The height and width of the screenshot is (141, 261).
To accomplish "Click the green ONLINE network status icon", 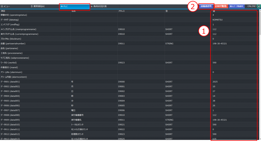I will pyautogui.click(x=258, y=6).
